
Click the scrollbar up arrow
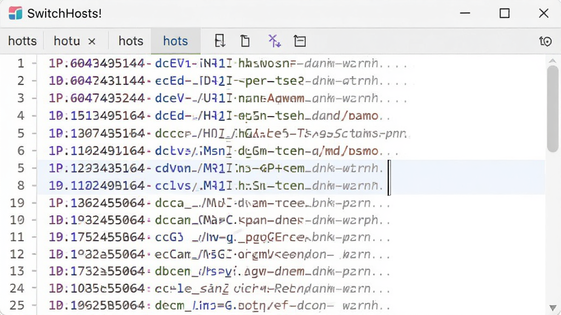[x=552, y=61]
